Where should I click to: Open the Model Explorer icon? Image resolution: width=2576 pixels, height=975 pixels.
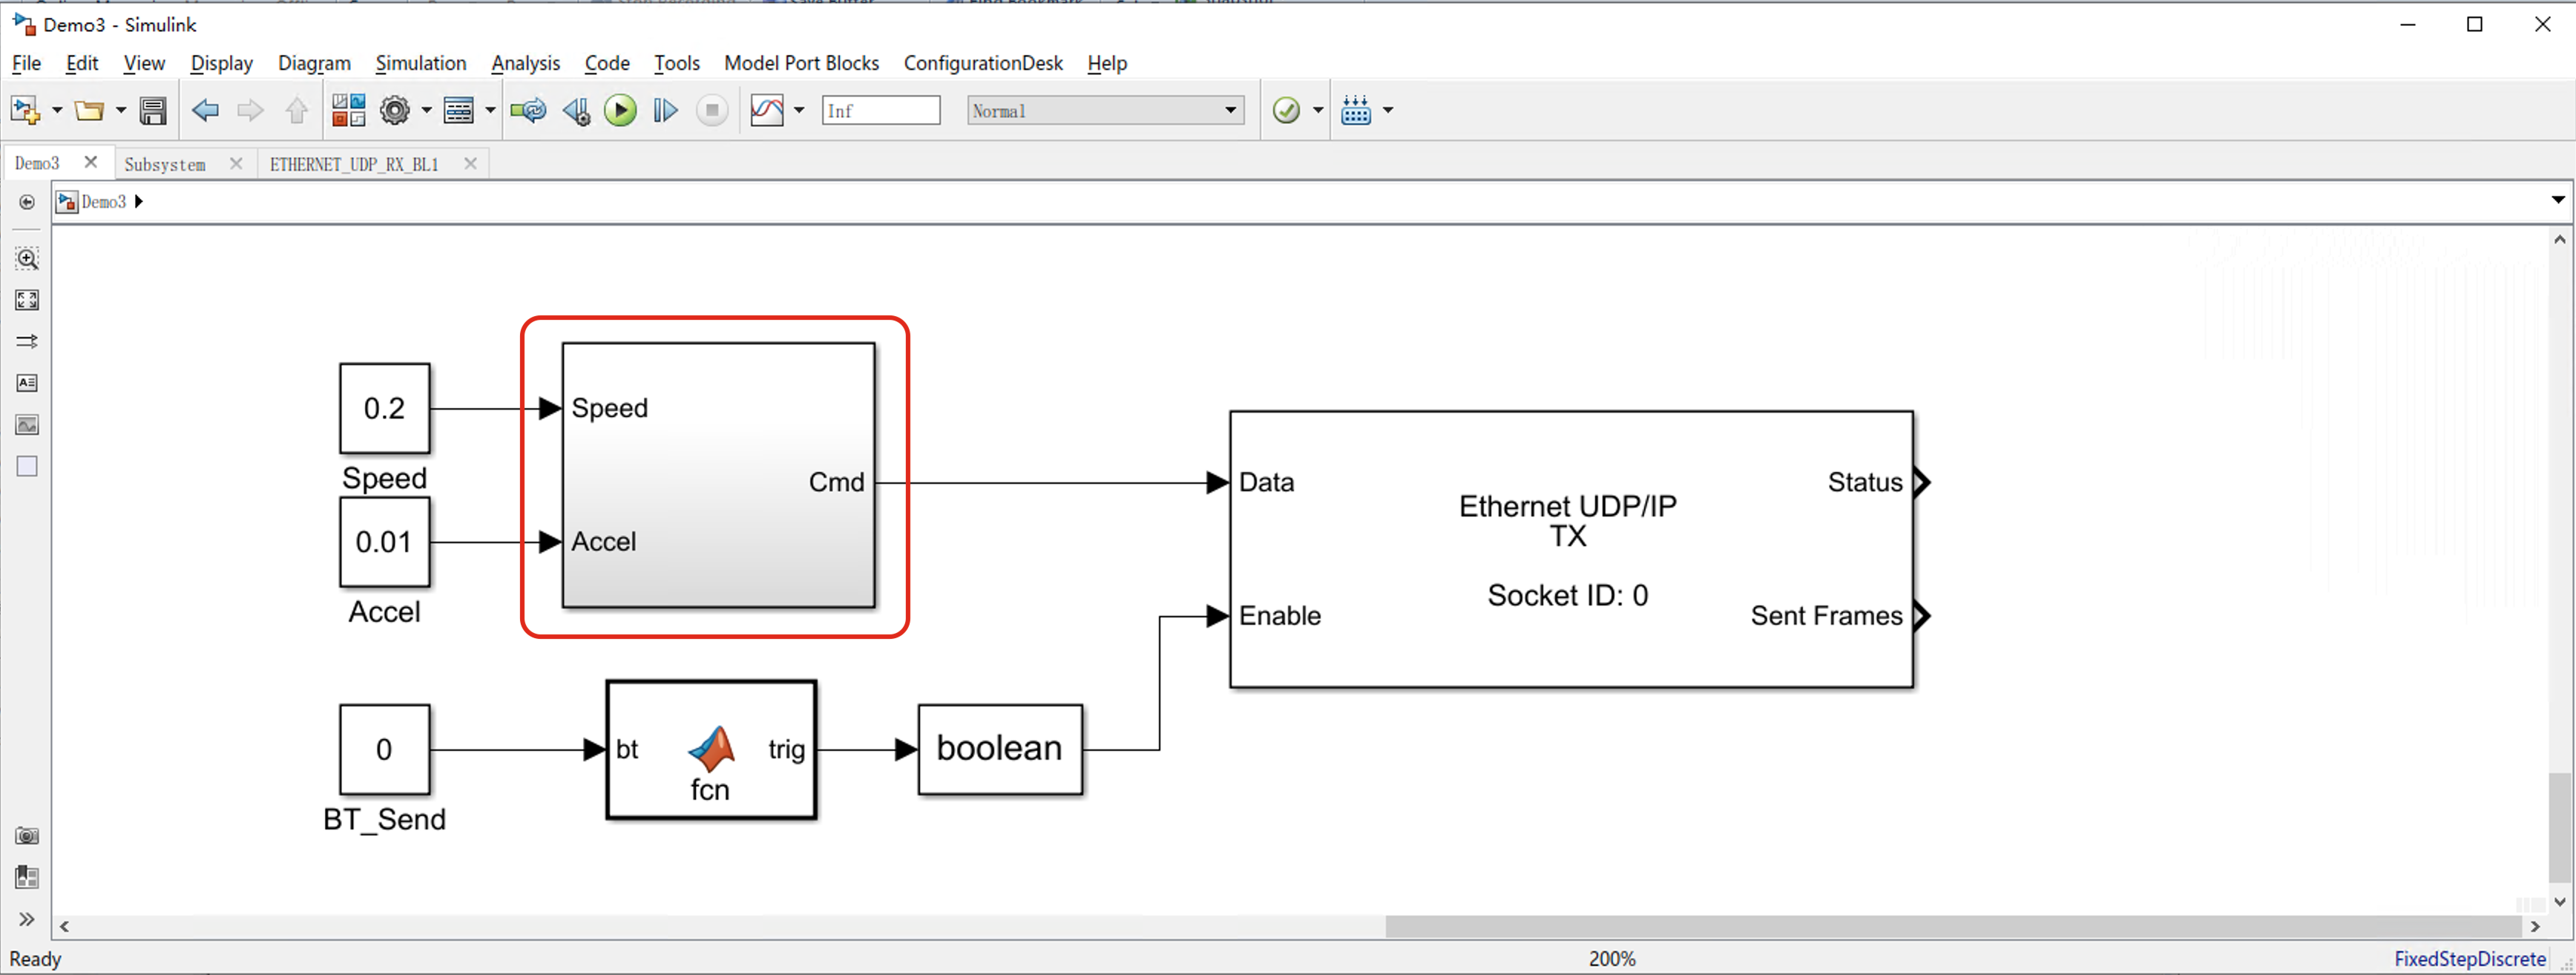click(459, 110)
